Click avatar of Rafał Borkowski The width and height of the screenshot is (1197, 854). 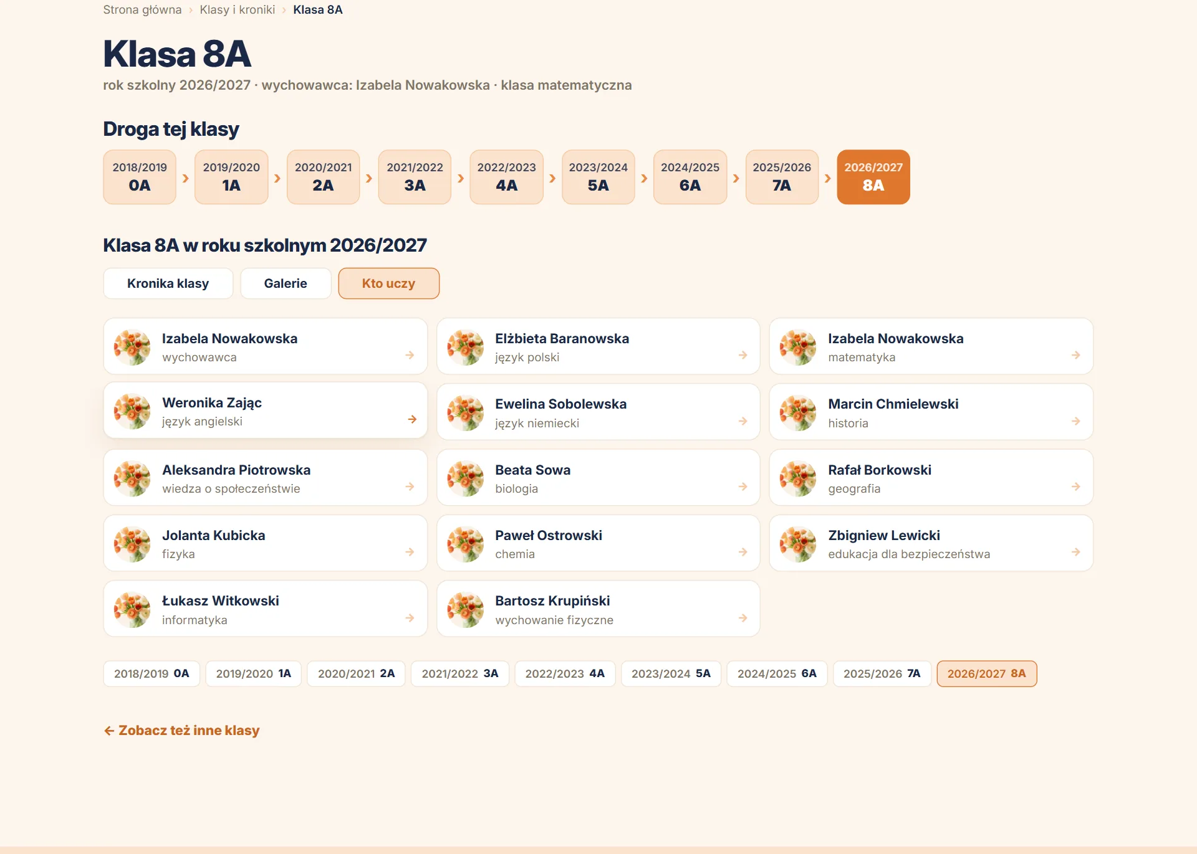798,478
